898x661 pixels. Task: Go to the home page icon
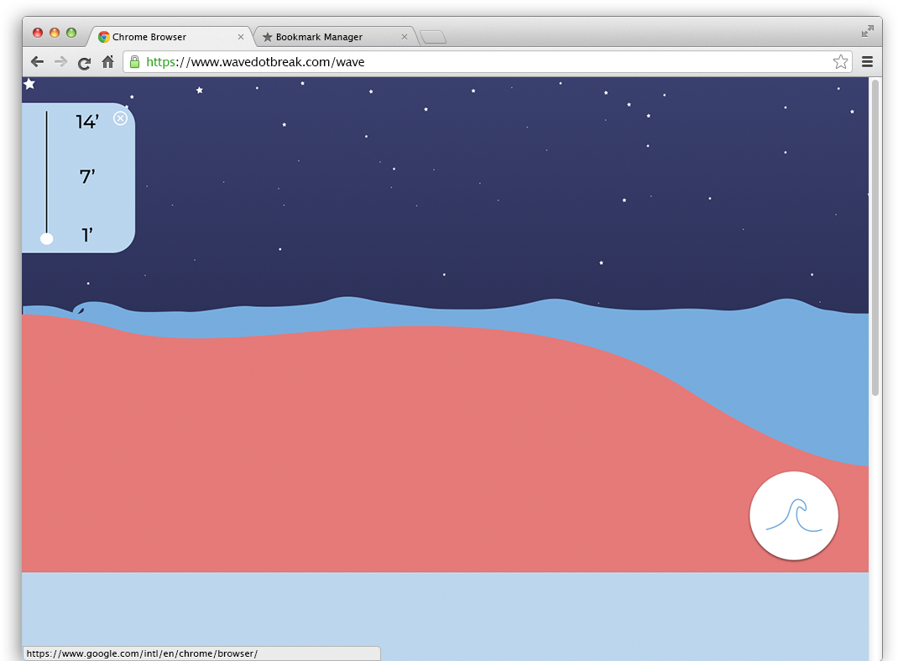(107, 61)
